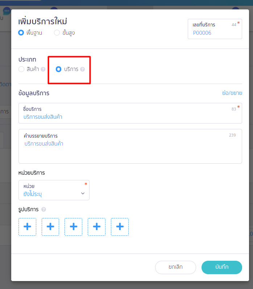
Task: Select the ขั้นสูง mode radio button
Action: pyautogui.click(x=57, y=33)
